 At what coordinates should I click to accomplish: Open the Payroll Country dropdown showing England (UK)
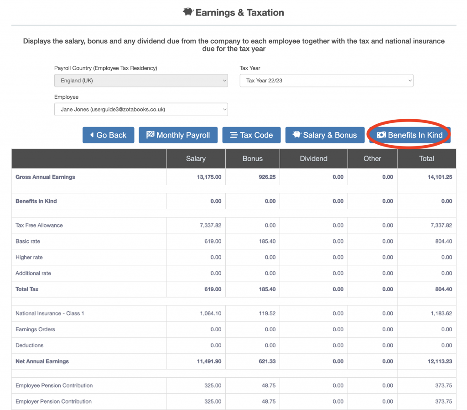[x=141, y=81]
